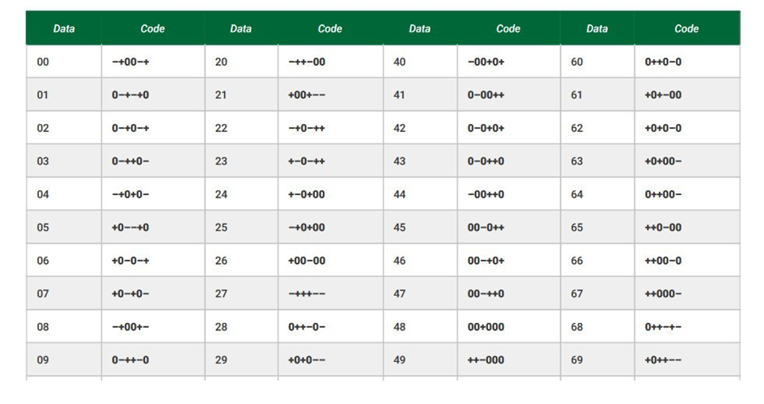Click data cell 44
The width and height of the screenshot is (764, 404).
pos(400,194)
